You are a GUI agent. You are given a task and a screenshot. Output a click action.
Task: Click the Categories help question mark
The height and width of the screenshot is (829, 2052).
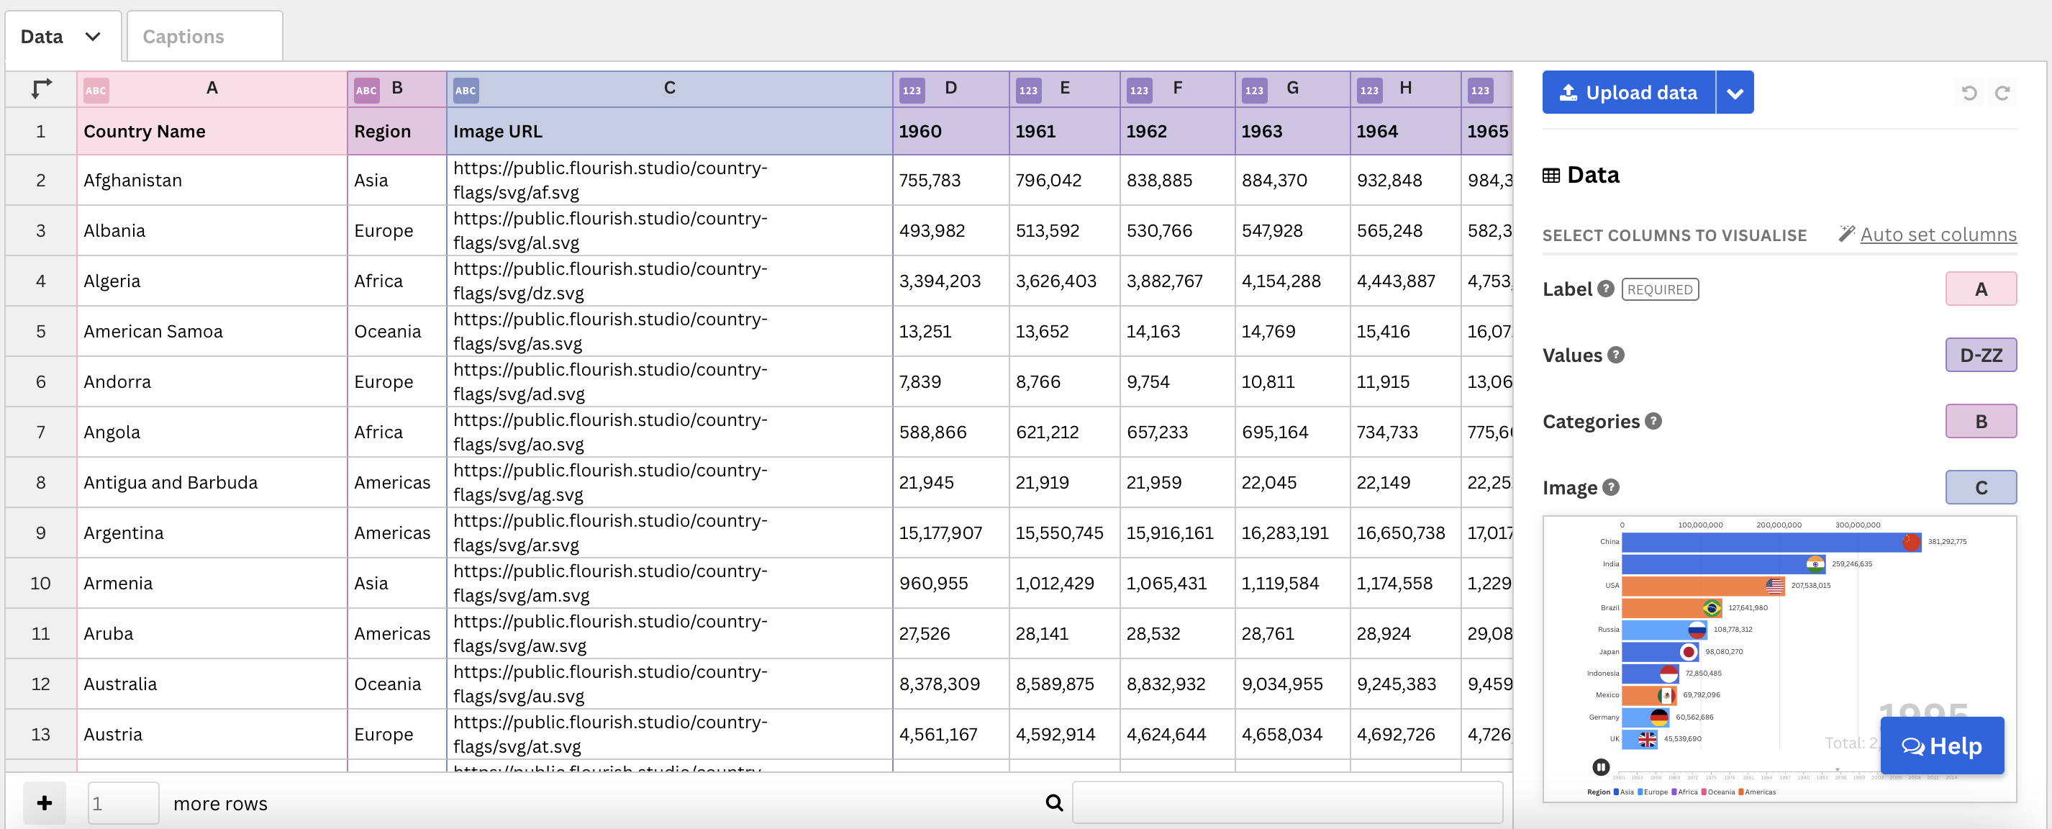click(x=1653, y=420)
